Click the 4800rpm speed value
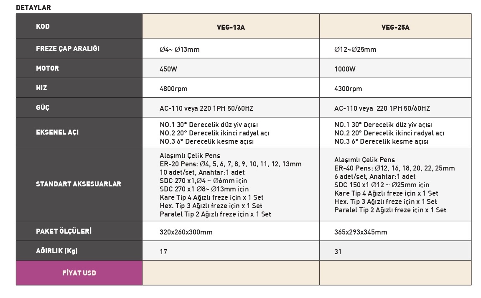481x298 pixels. coord(173,89)
